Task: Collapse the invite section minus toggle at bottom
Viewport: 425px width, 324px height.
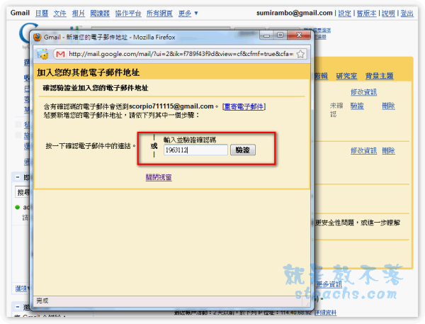Action: pyautogui.click(x=18, y=307)
